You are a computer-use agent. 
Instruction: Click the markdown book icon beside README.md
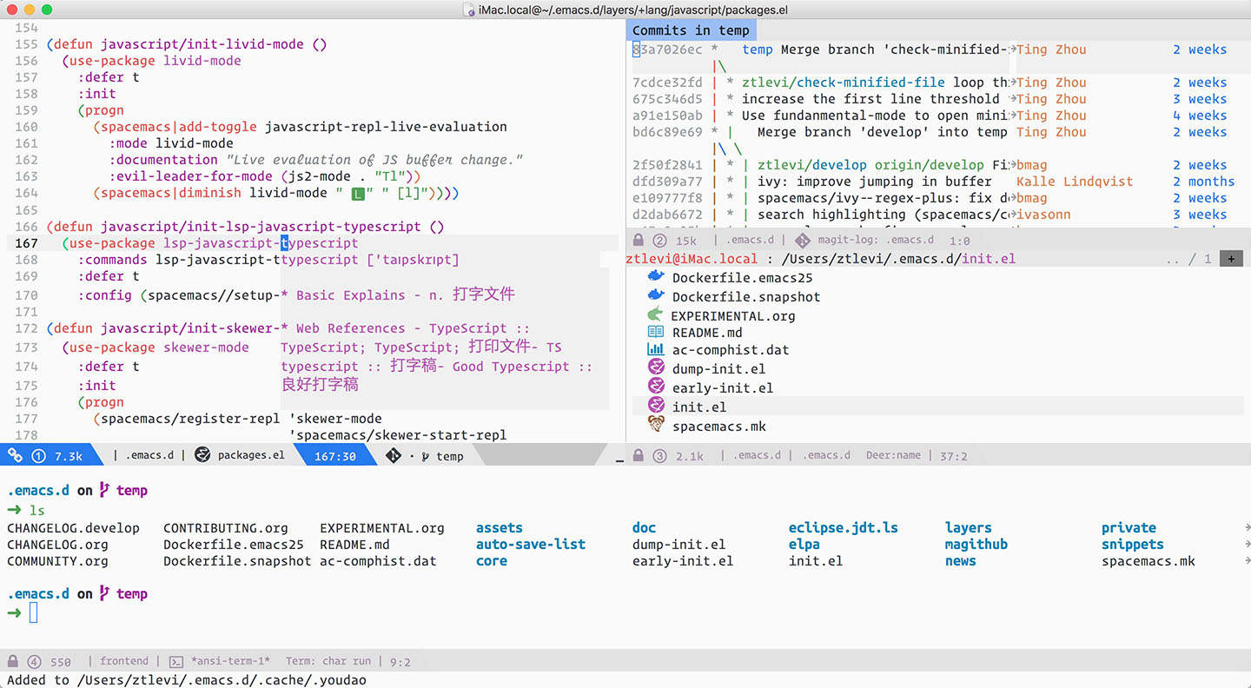pyautogui.click(x=656, y=332)
